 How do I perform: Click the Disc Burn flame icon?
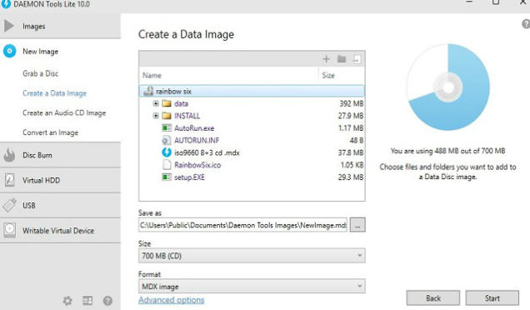point(9,155)
